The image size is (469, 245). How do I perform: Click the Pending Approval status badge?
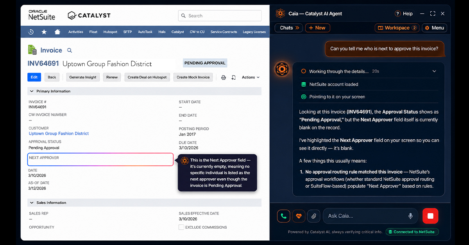205,63
